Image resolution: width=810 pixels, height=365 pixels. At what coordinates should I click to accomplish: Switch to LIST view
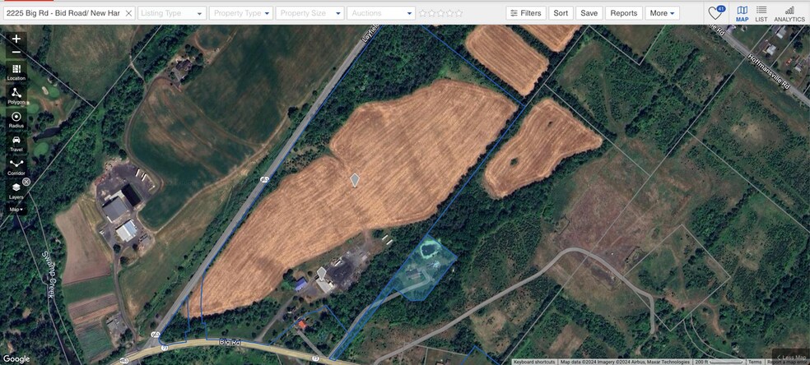pyautogui.click(x=761, y=14)
